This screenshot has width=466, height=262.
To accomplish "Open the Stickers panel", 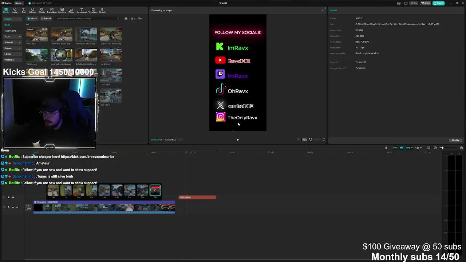I will point(33,10).
